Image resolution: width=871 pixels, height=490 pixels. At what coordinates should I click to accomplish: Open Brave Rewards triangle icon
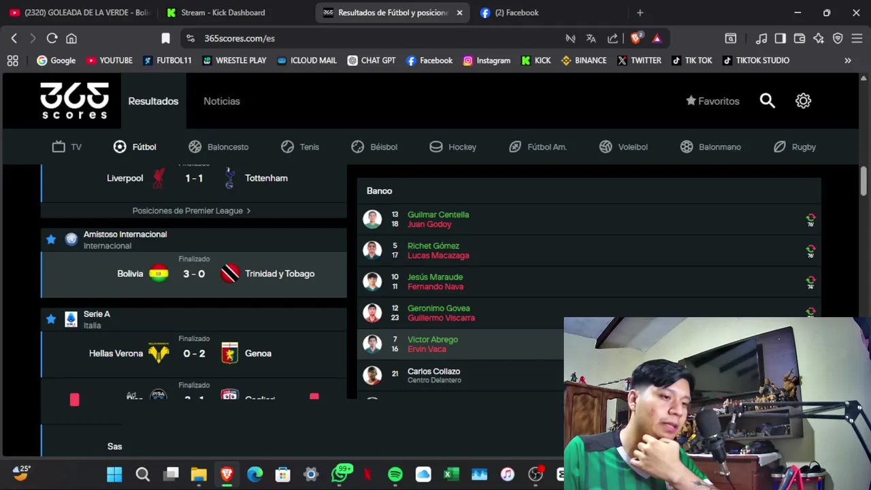tap(657, 38)
